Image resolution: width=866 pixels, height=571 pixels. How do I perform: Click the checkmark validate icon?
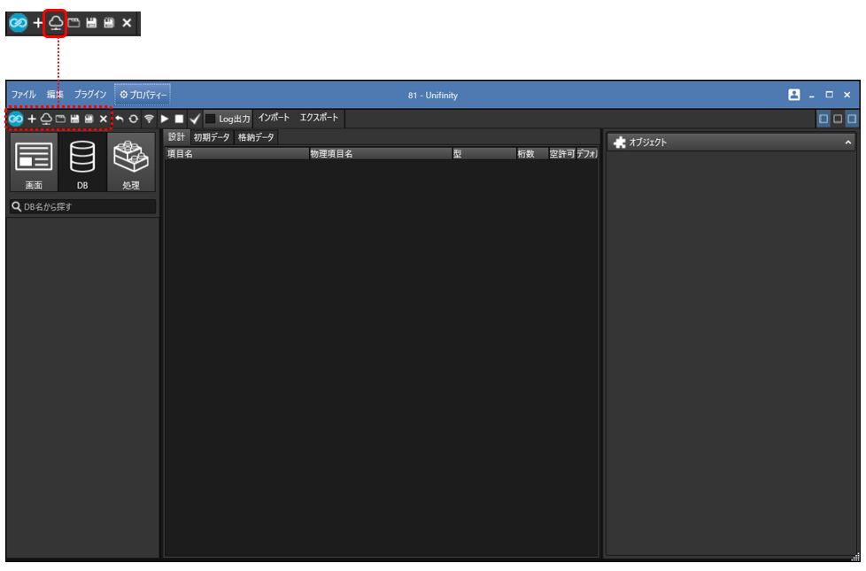point(195,119)
